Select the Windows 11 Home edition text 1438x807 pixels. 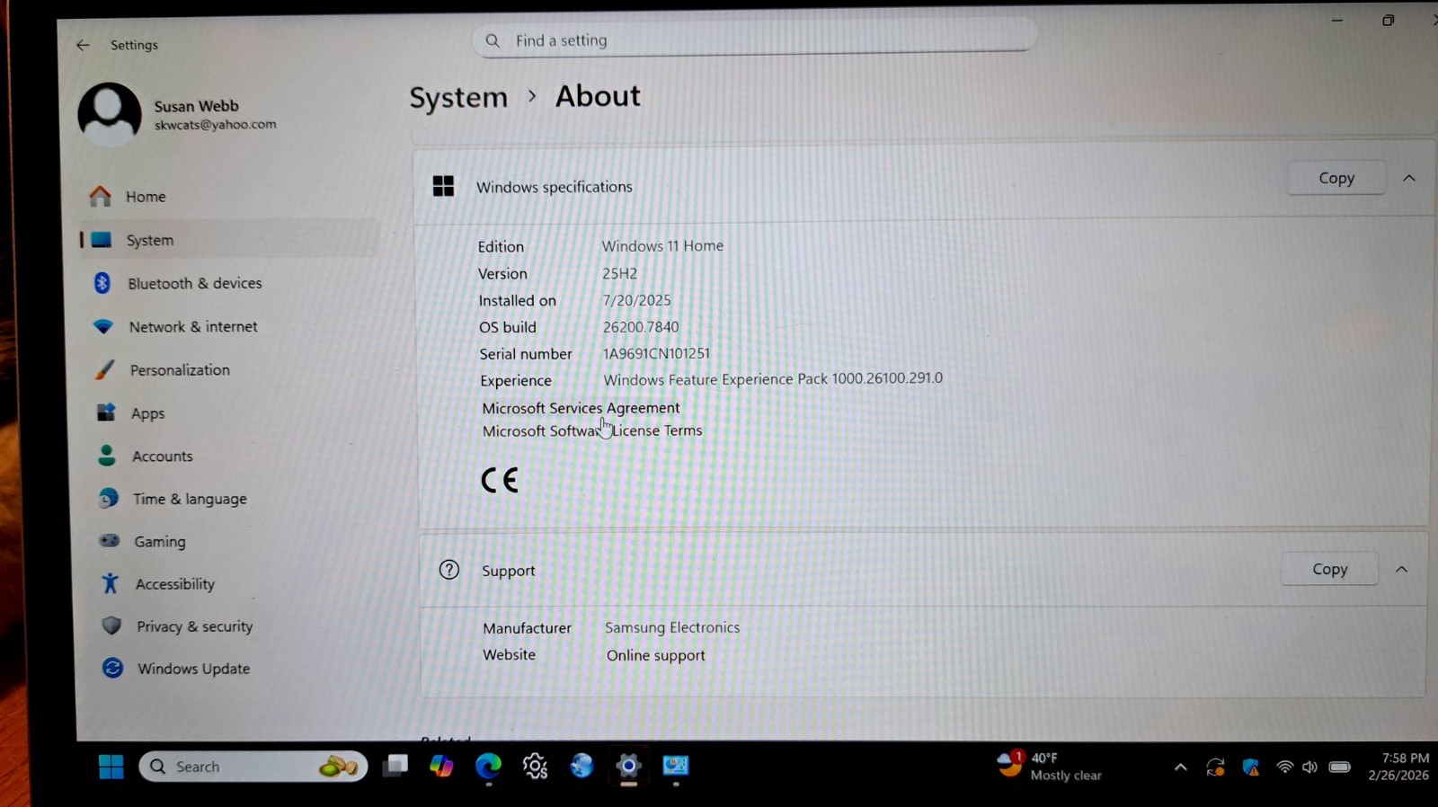pyautogui.click(x=662, y=245)
